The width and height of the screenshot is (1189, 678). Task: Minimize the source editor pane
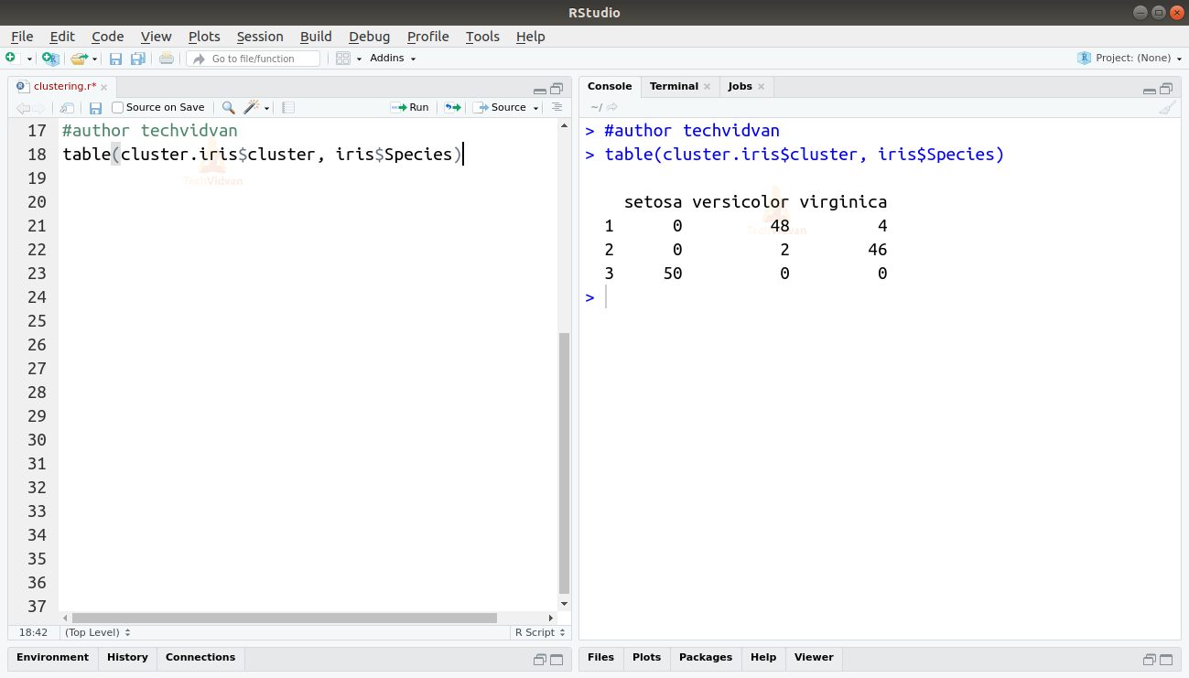[x=540, y=90]
